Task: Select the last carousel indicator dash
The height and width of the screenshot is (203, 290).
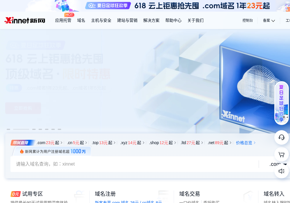Action: [59, 129]
